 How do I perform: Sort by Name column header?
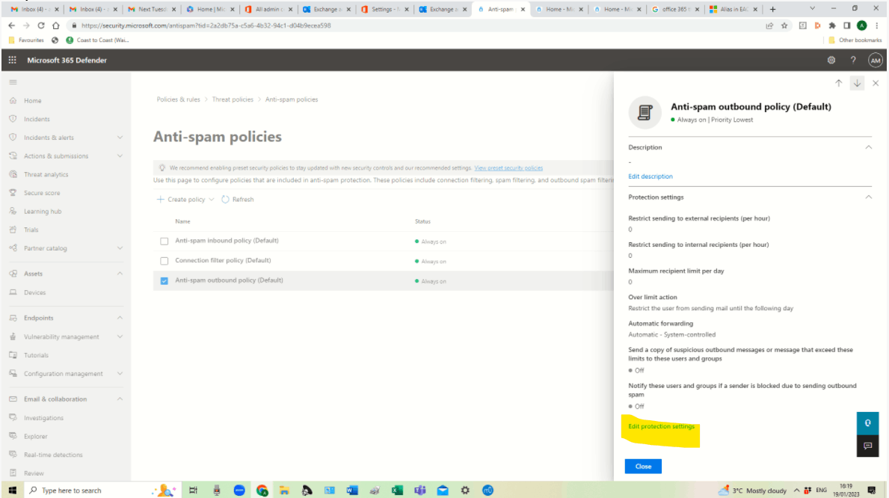(182, 222)
